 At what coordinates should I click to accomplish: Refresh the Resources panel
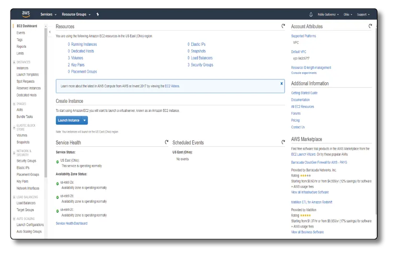[x=284, y=26]
